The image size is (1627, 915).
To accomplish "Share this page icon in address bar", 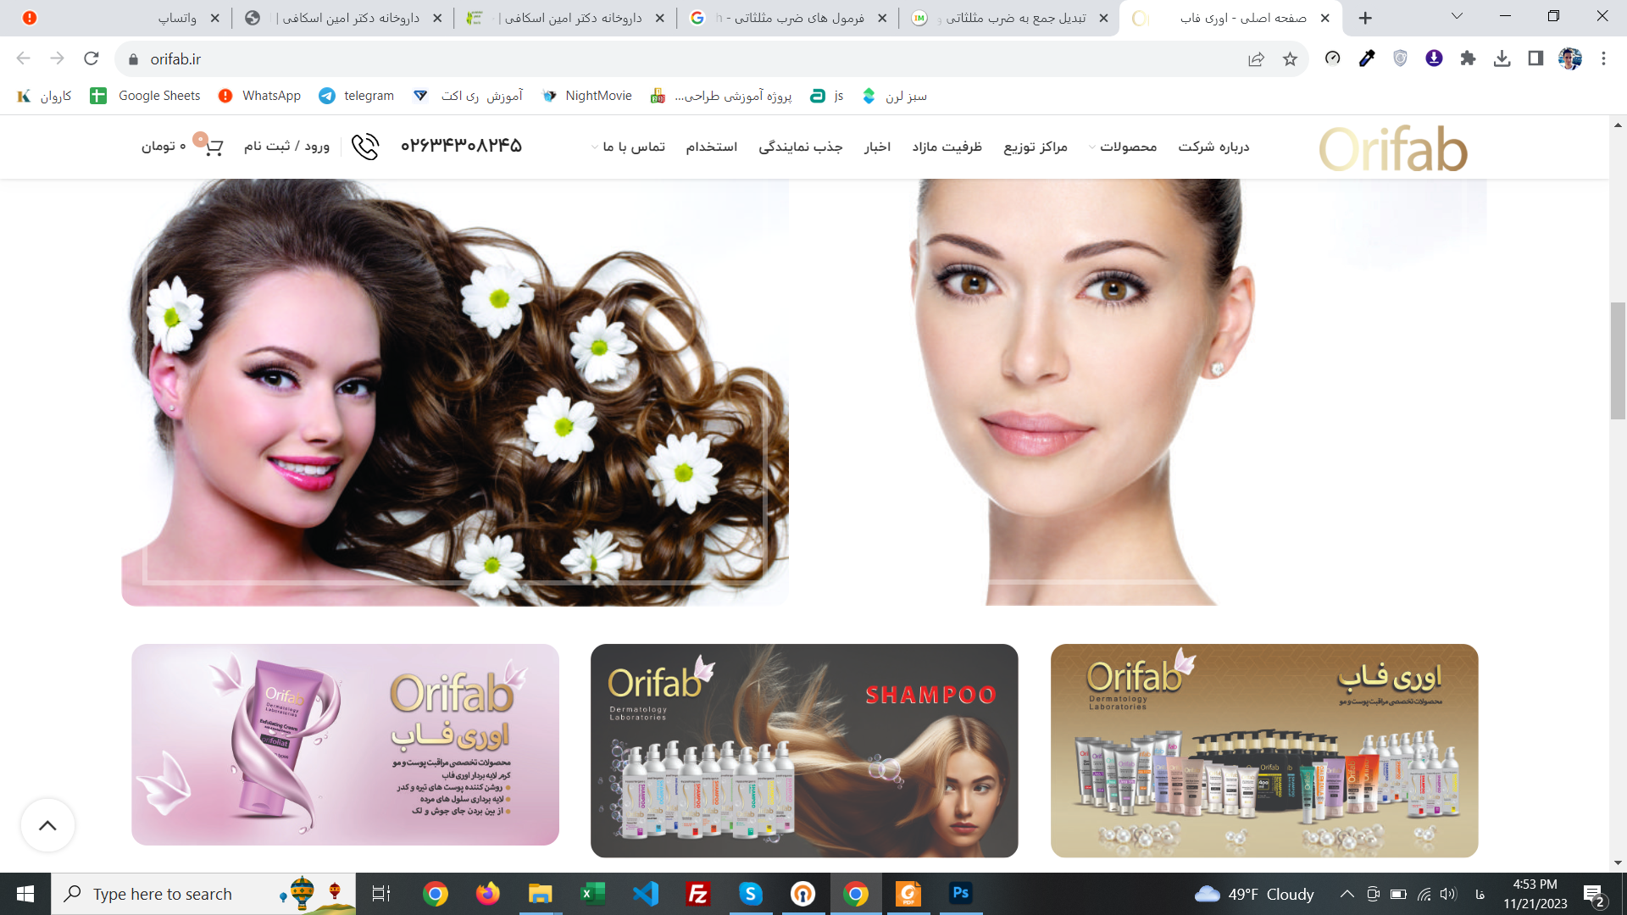I will [x=1256, y=58].
